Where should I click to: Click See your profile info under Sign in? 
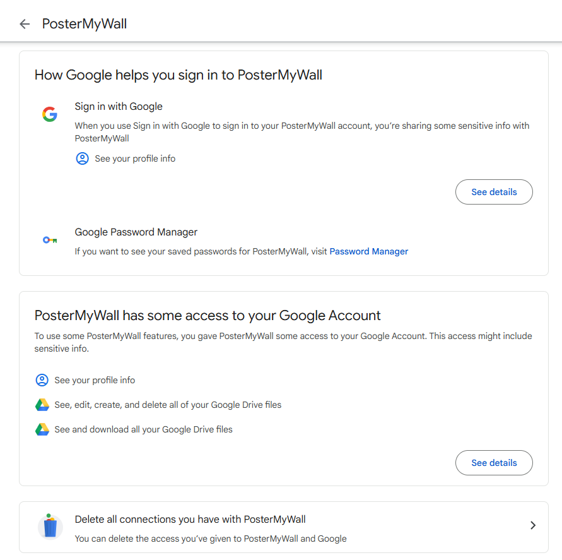coord(135,158)
